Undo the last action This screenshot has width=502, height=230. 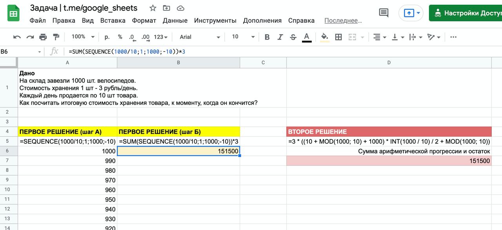click(17, 37)
